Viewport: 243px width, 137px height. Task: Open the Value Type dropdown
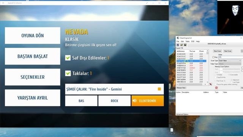point(230,64)
